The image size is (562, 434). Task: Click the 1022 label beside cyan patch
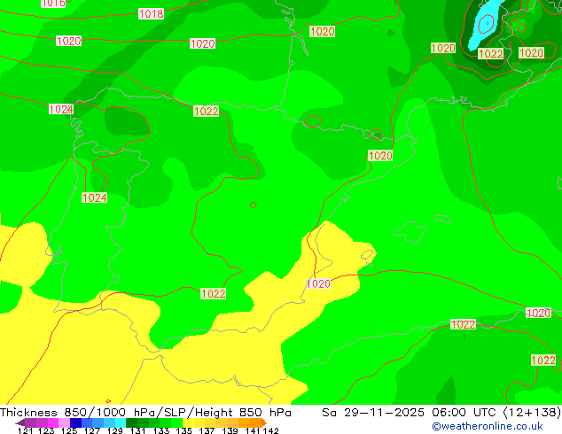490,54
